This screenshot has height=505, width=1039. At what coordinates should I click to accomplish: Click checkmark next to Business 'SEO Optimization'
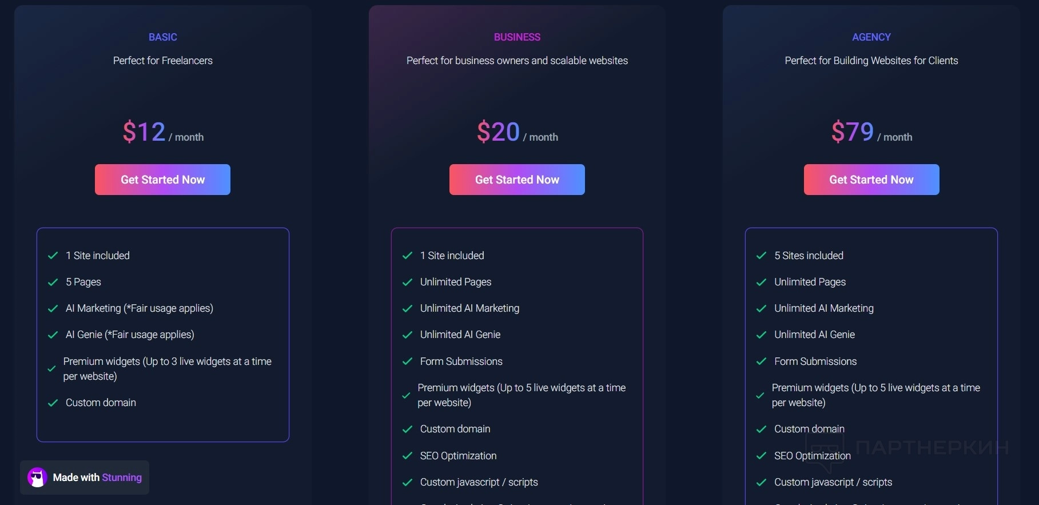(407, 456)
